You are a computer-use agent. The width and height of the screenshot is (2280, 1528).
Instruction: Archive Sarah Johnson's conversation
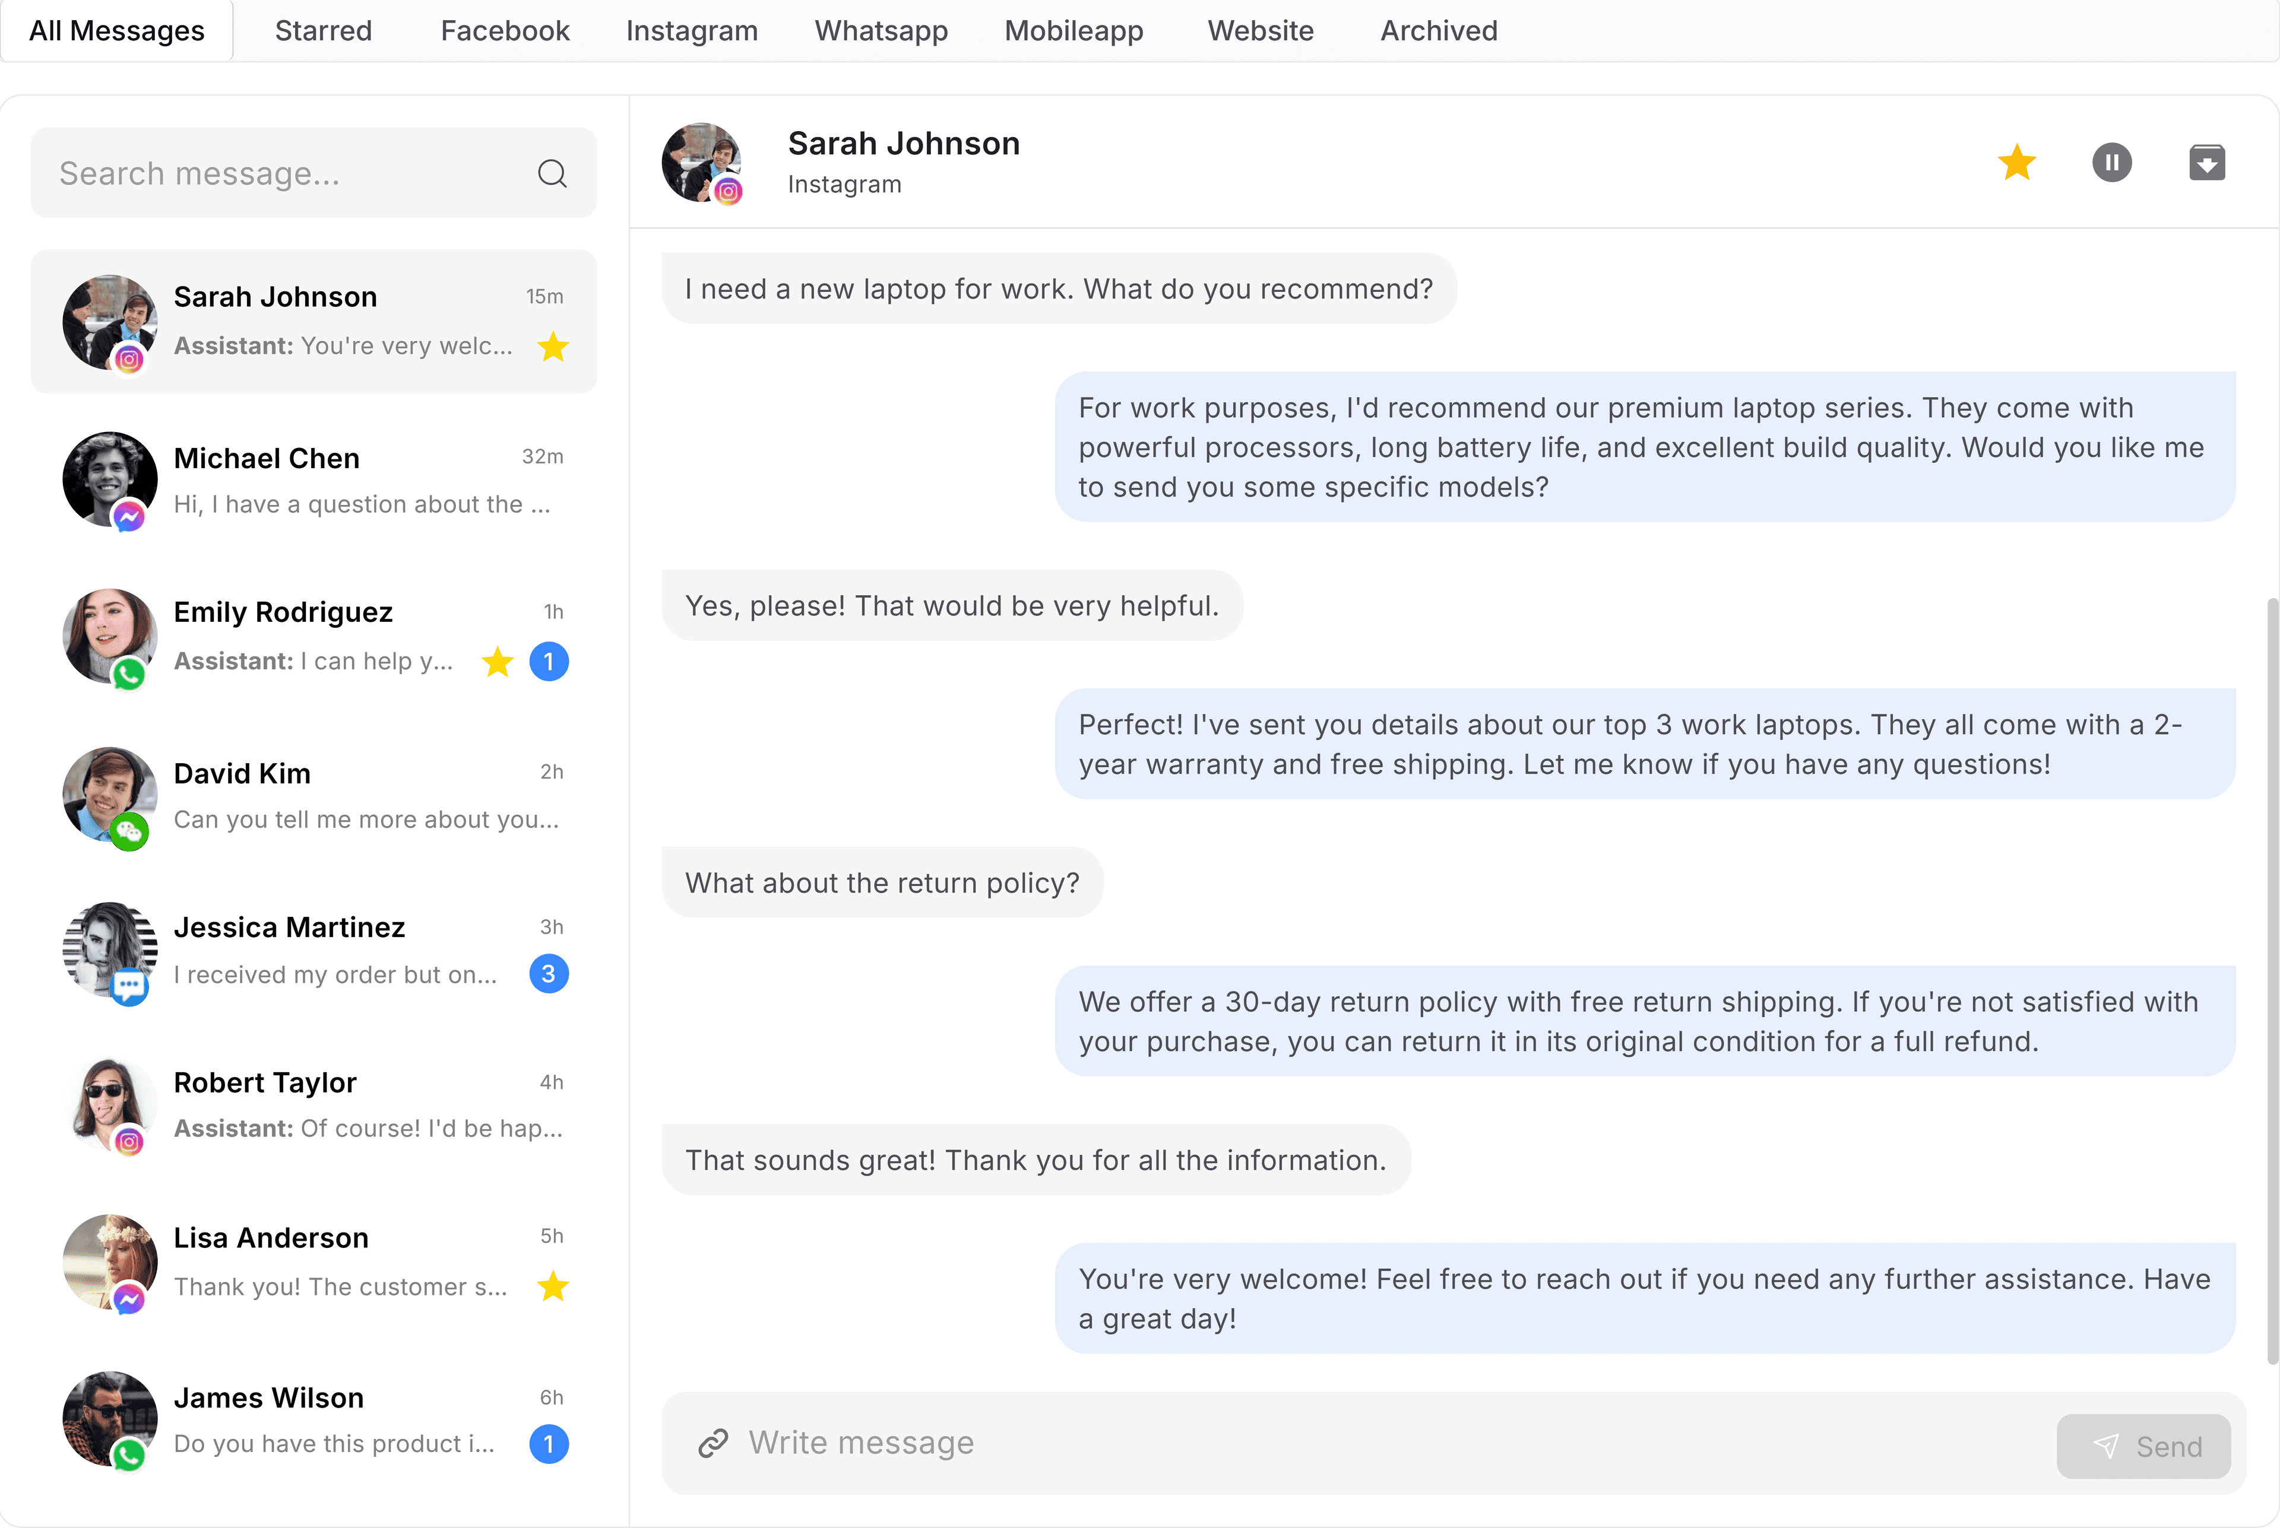click(2207, 162)
